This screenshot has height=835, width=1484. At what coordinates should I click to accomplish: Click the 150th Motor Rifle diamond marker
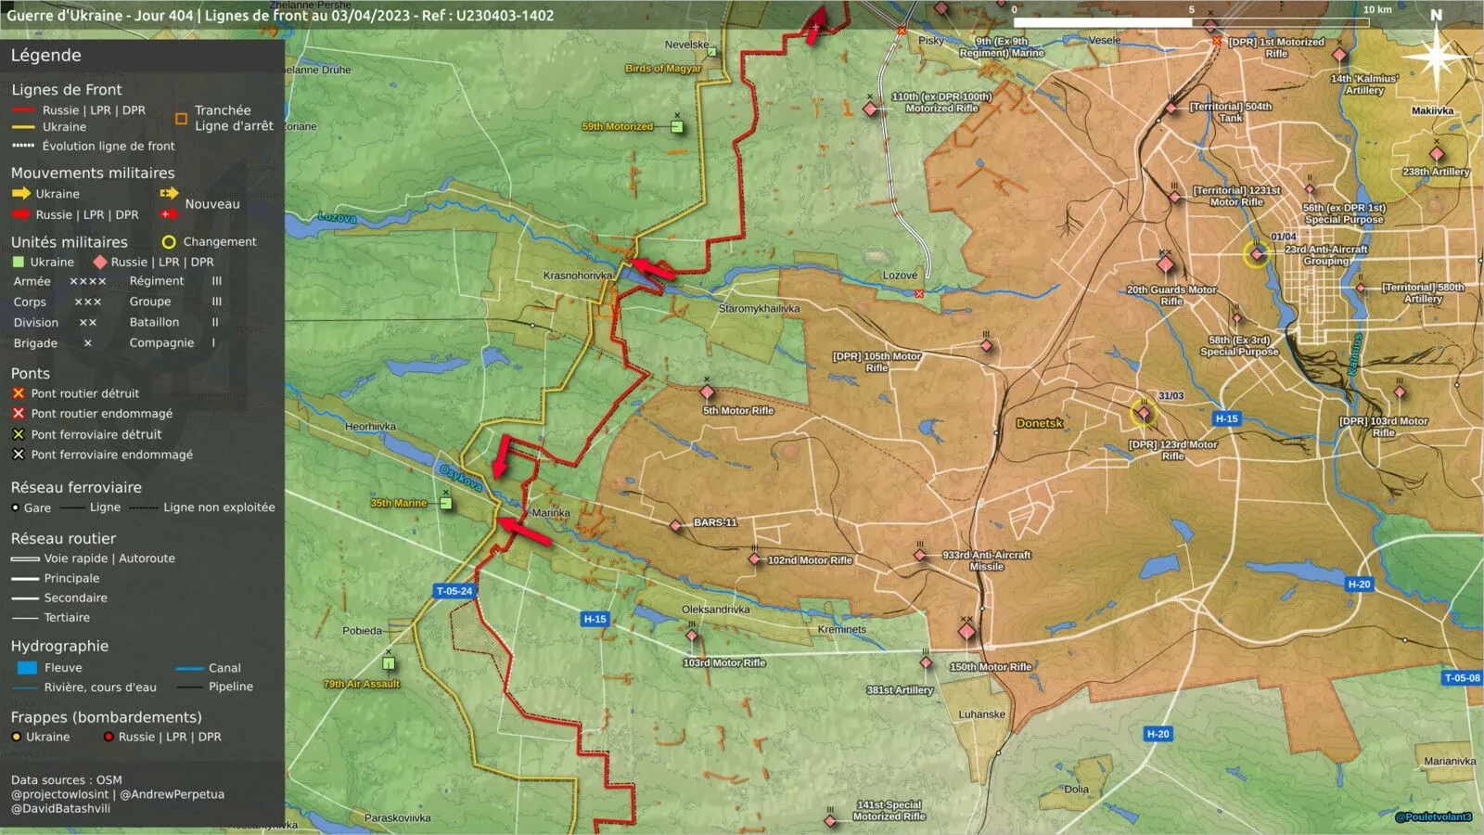pos(966,633)
